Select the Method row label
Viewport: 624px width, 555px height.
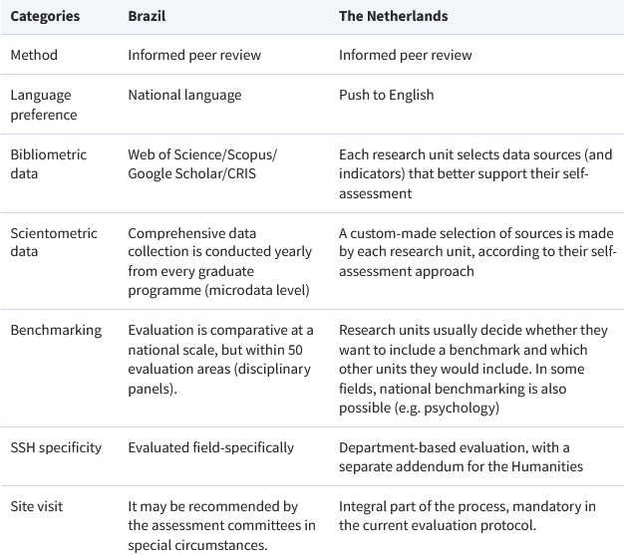[34, 55]
